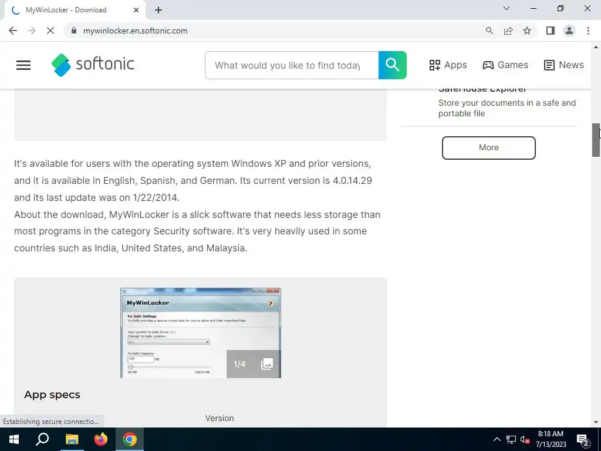The height and width of the screenshot is (451, 601).
Task: Focus the Softonic search input field
Action: coord(292,65)
